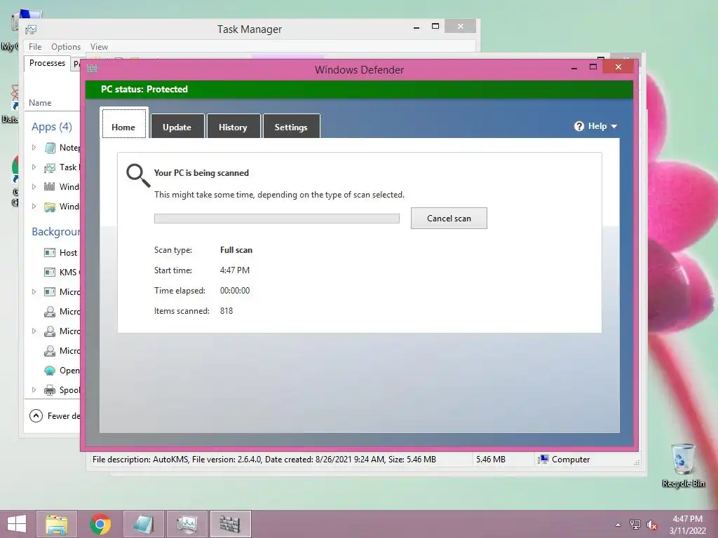
Task: Show hidden tray icons arrow
Action: 618,525
